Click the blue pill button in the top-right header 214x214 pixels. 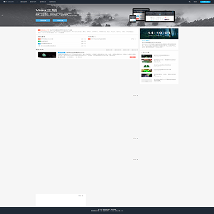coord(205,2)
